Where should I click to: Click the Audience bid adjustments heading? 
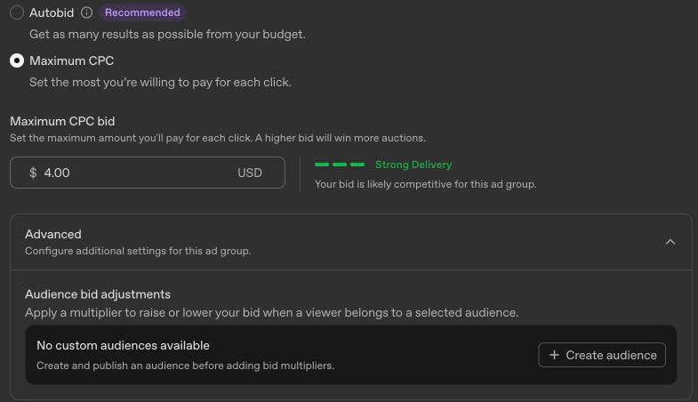pyautogui.click(x=98, y=294)
